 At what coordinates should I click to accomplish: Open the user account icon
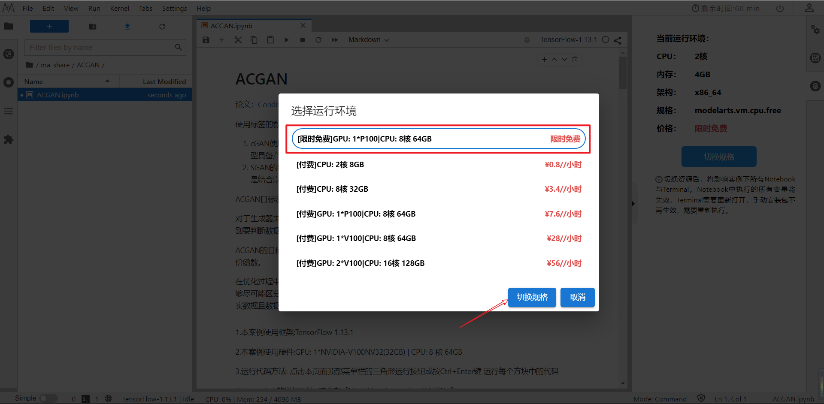[809, 8]
